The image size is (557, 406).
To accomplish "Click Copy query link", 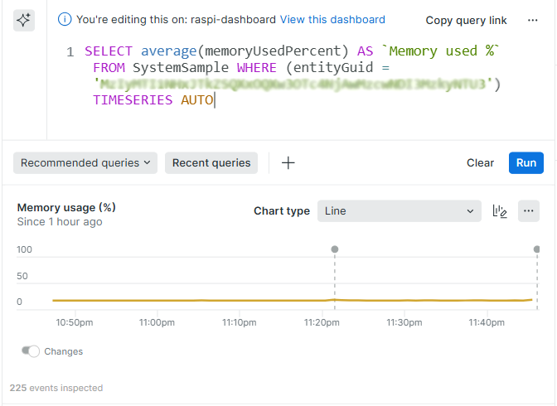I will click(x=466, y=20).
